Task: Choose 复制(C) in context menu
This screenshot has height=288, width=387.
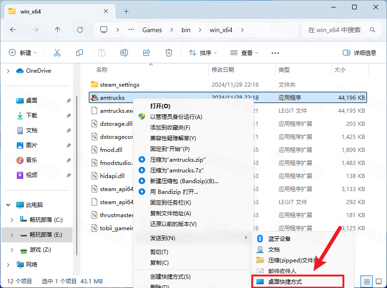Action: (193, 262)
